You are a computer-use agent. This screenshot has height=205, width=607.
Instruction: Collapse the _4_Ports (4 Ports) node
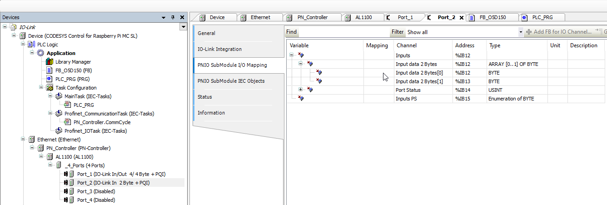coord(51,165)
